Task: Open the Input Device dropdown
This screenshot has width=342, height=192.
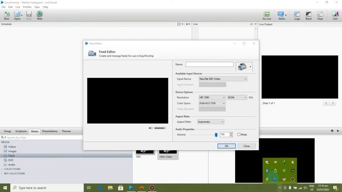Action: coord(223,79)
